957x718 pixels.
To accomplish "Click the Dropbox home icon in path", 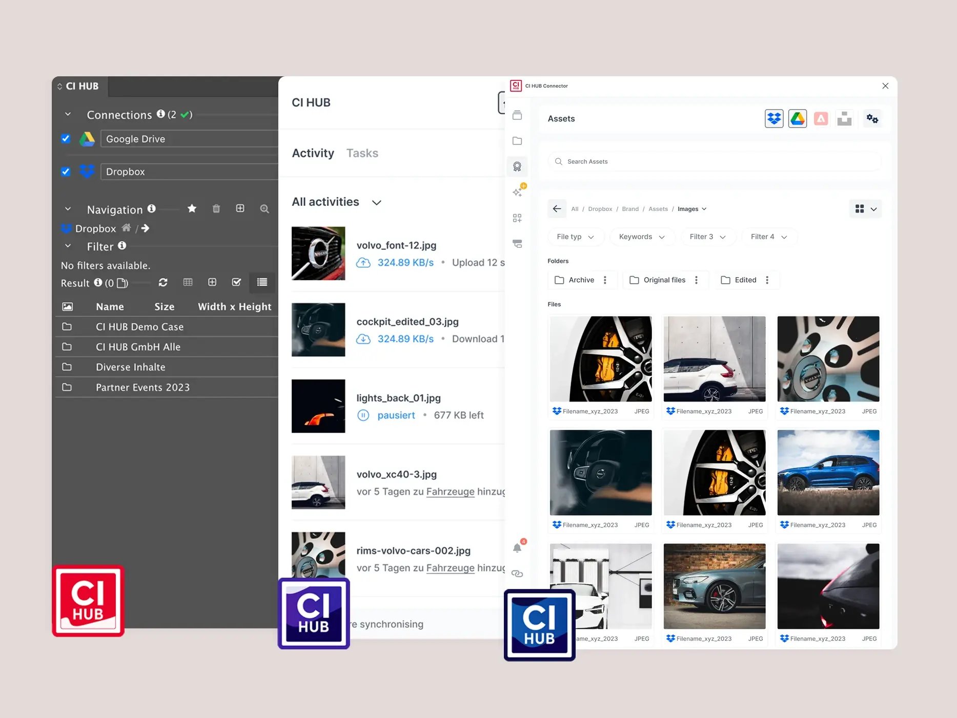I will tap(126, 227).
